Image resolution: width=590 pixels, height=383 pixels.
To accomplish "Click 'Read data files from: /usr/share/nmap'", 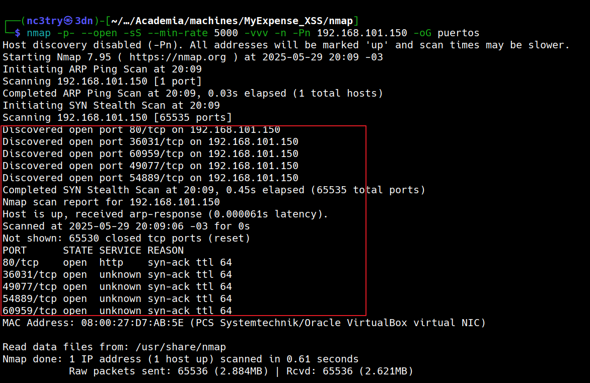I will [x=114, y=347].
